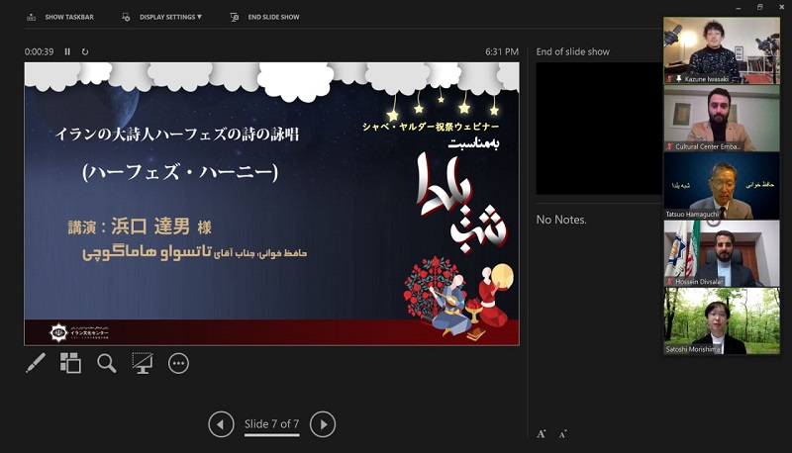Make the notes text smaller
792x453 pixels.
(562, 433)
